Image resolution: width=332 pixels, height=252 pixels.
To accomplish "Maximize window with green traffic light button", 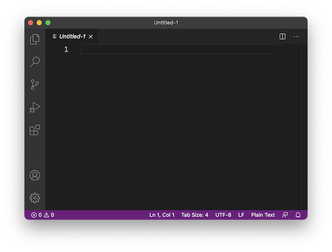I will [x=48, y=23].
